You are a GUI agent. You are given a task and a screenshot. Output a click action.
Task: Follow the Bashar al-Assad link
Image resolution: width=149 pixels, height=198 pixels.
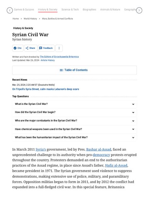[x=99, y=149]
